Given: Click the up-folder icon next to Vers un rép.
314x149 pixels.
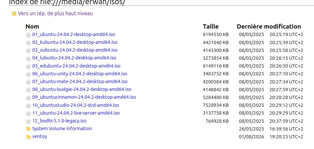Looking at the screenshot, I should (14, 14).
